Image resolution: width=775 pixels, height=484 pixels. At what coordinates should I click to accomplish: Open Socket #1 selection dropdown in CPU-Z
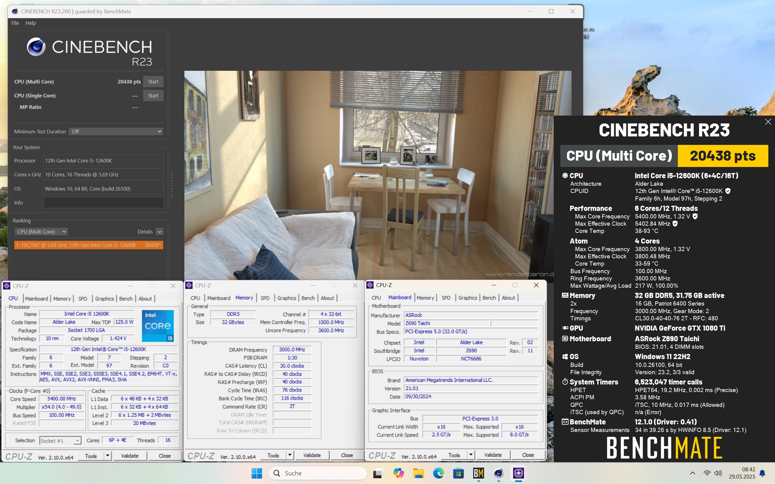point(60,440)
